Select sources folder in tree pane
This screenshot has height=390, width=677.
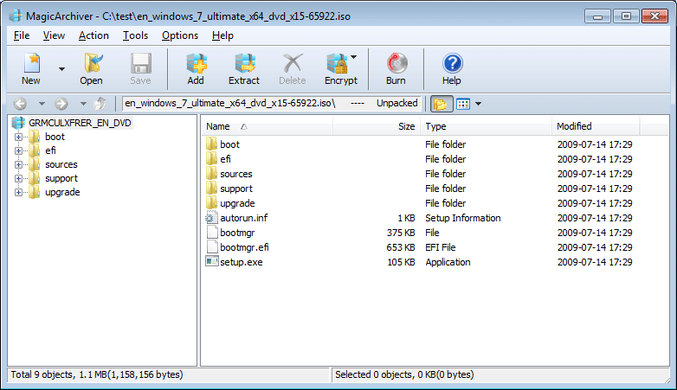[61, 164]
